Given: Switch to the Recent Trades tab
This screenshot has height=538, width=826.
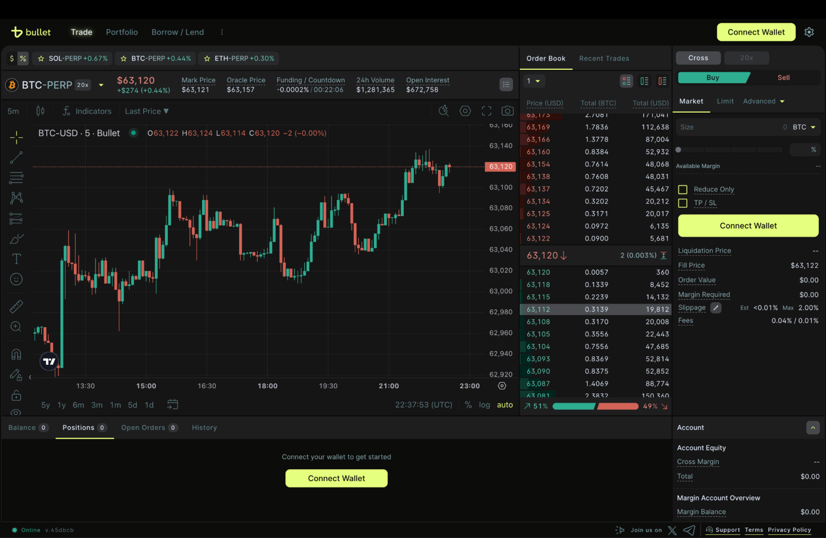Looking at the screenshot, I should 604,58.
